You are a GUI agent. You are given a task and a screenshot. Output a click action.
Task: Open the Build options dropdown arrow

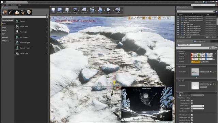104,11
